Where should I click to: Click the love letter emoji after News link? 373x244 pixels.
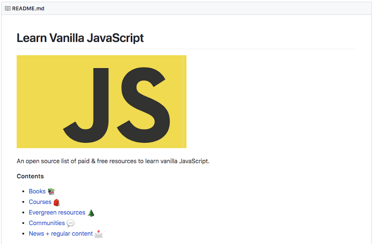tap(98, 233)
